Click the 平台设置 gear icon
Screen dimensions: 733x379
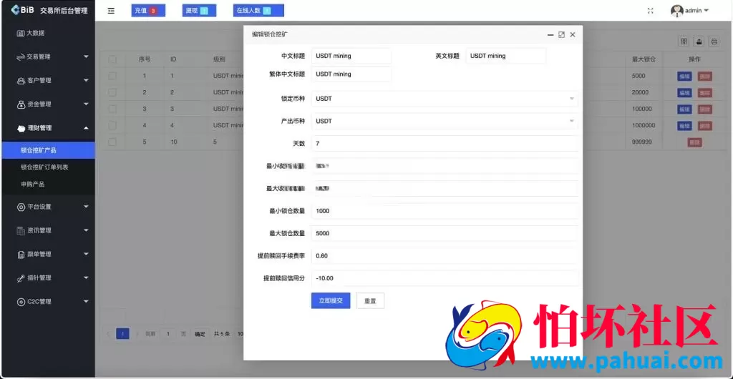point(21,207)
